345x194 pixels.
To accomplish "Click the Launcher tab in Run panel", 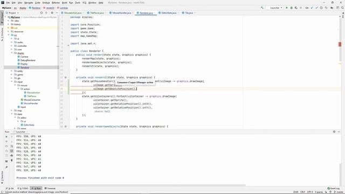I will (x=20, y=131).
